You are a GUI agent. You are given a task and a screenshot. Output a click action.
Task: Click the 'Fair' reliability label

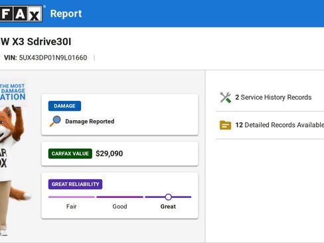[x=72, y=206]
